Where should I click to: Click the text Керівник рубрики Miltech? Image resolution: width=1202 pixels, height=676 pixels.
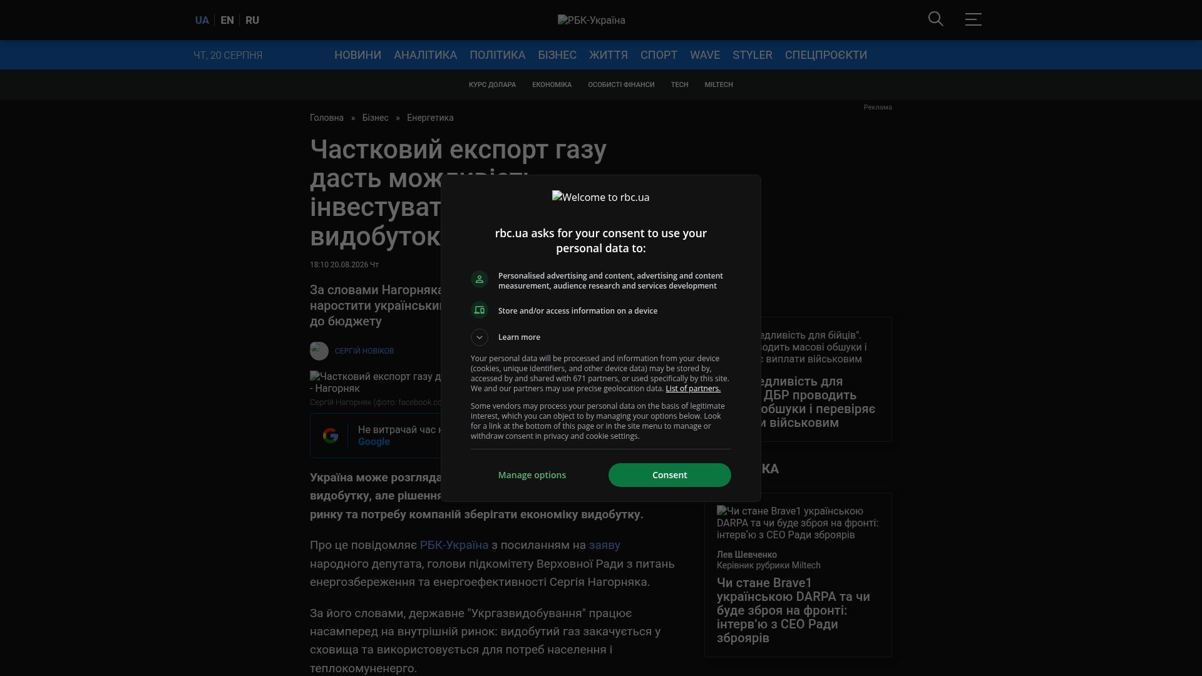(x=769, y=565)
